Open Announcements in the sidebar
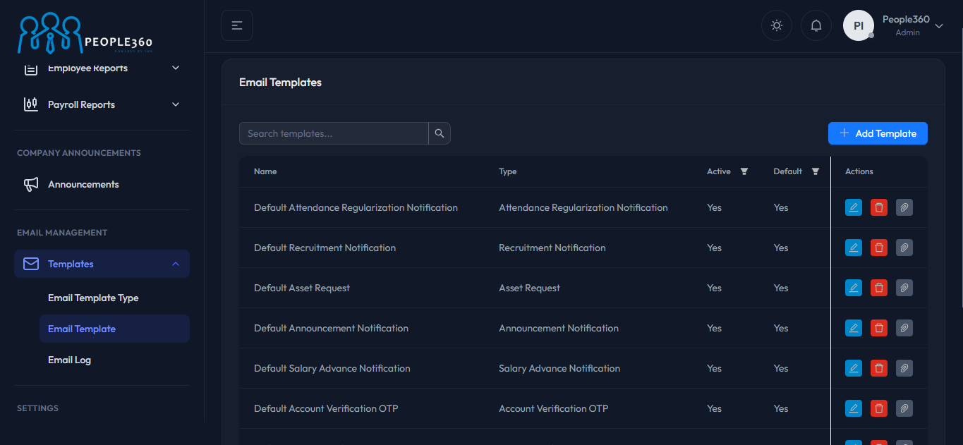Image resolution: width=963 pixels, height=445 pixels. (x=83, y=184)
